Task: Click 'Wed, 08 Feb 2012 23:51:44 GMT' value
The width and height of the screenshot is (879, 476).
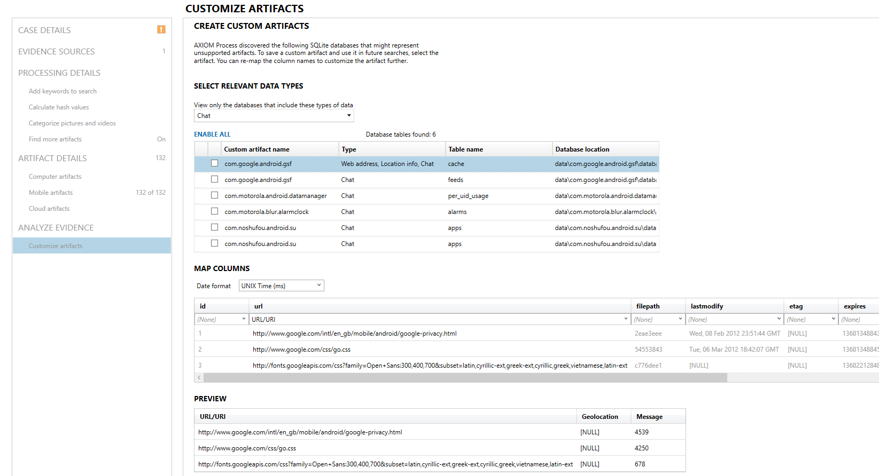Action: (x=735, y=334)
